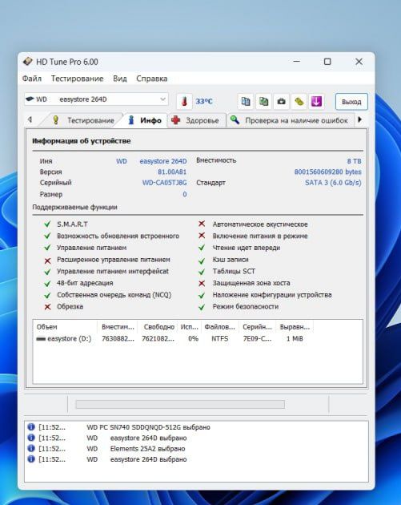
Task: Click the Объем column header
Action: point(66,327)
